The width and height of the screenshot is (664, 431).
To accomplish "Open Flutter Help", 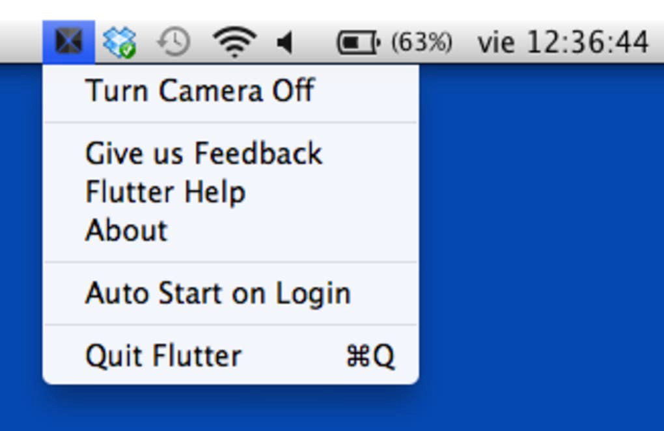I will coord(165,192).
